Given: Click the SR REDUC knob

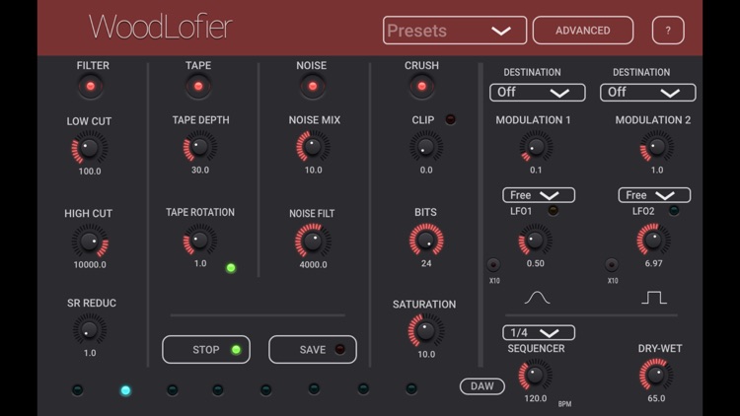Looking at the screenshot, I should [90, 329].
